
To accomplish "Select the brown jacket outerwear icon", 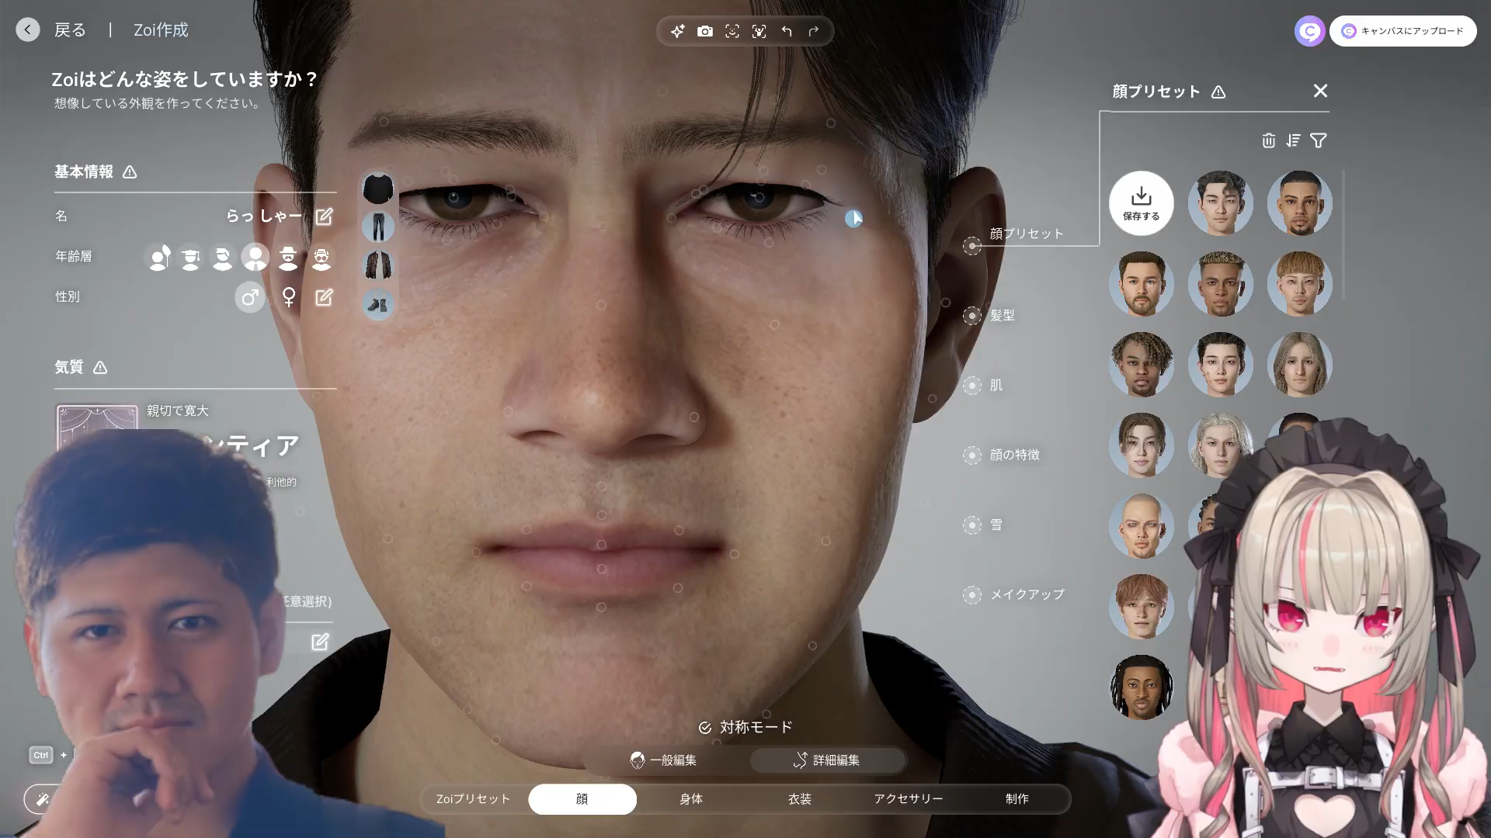I will 378,265.
